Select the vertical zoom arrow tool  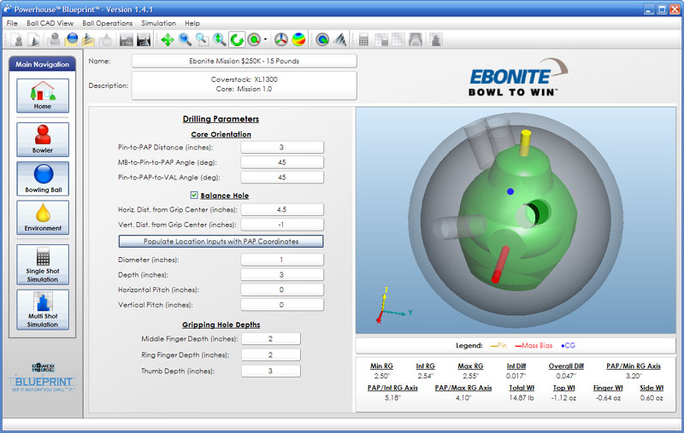pyautogui.click(x=220, y=39)
